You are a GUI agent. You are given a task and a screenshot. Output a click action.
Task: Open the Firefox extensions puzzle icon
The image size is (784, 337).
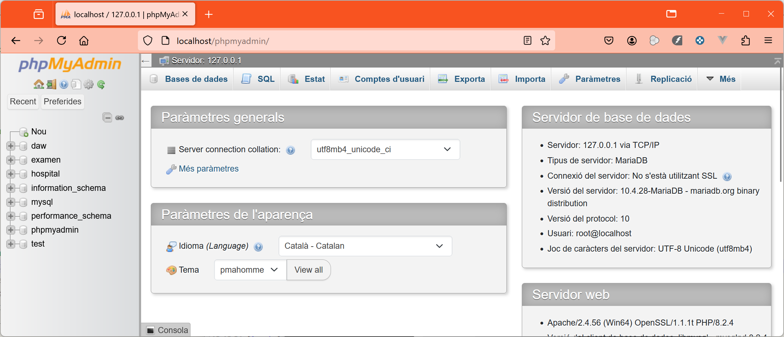point(745,41)
